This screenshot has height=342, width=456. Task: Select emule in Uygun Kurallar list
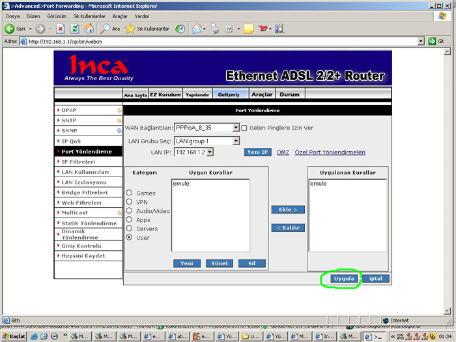(181, 184)
